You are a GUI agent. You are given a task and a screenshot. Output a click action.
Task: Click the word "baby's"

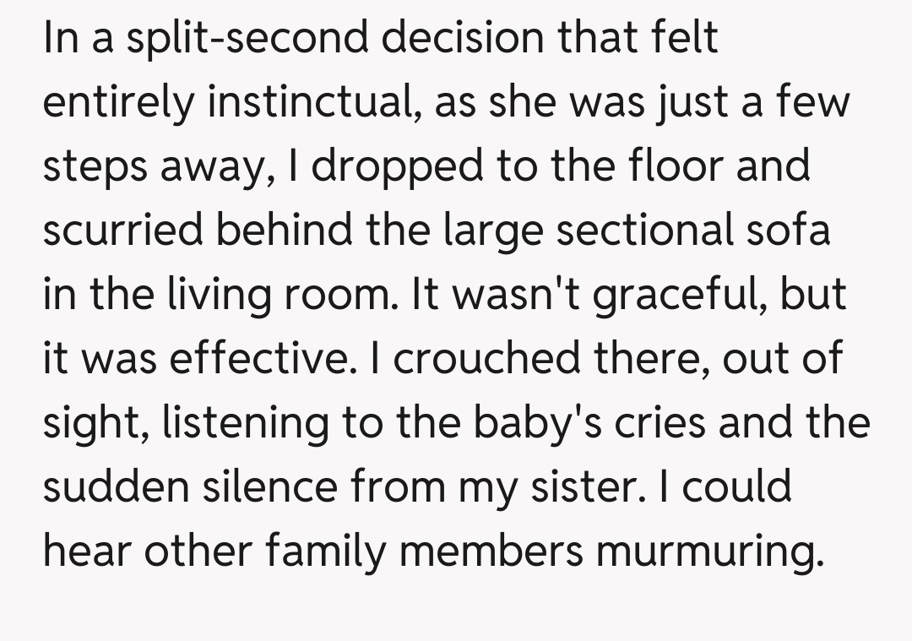pos(545,422)
